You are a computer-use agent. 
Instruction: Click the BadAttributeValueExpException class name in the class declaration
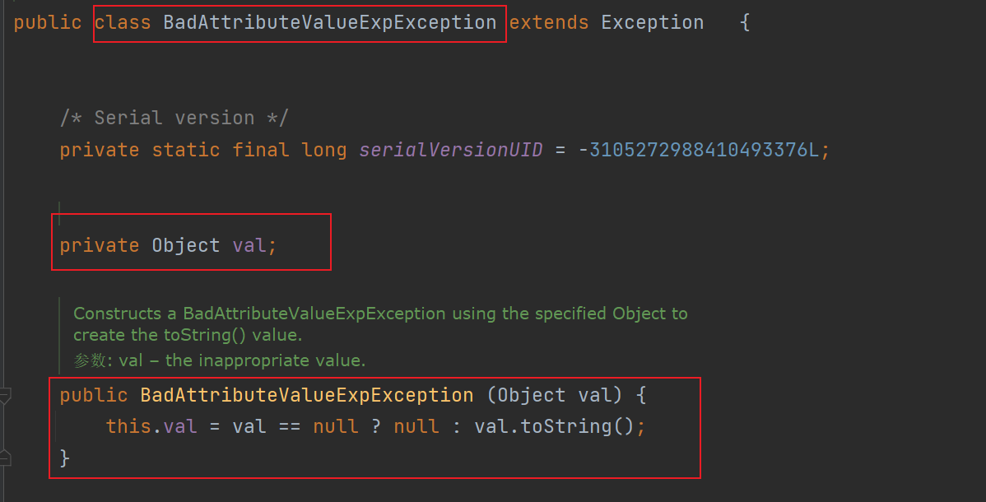pyautogui.click(x=329, y=22)
